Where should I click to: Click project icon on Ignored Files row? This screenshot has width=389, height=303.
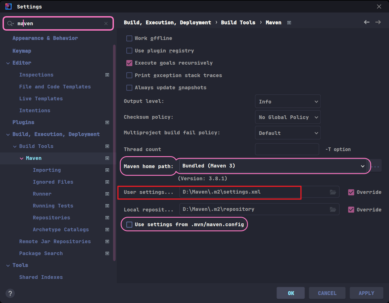107,182
